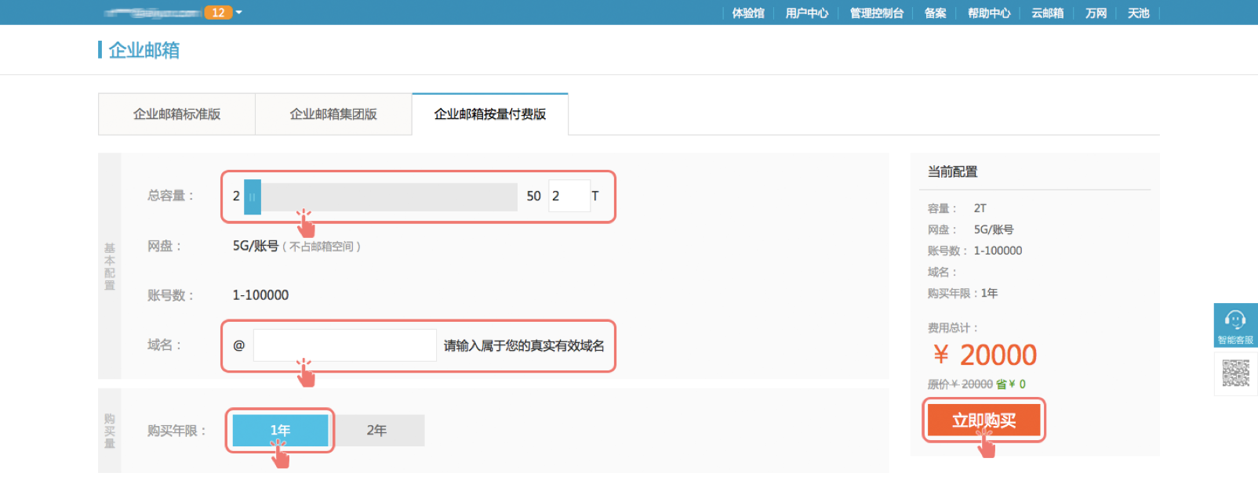The height and width of the screenshot is (480, 1258).
Task: Expand the account dropdown arrow beside badge
Action: (239, 13)
